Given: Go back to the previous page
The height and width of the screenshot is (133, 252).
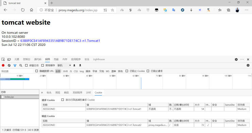Looking at the screenshot, I should click(5, 10).
